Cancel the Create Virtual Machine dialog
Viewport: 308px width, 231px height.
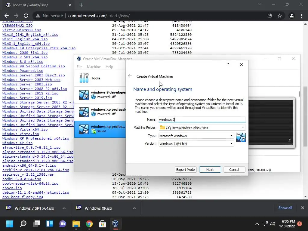234,170
